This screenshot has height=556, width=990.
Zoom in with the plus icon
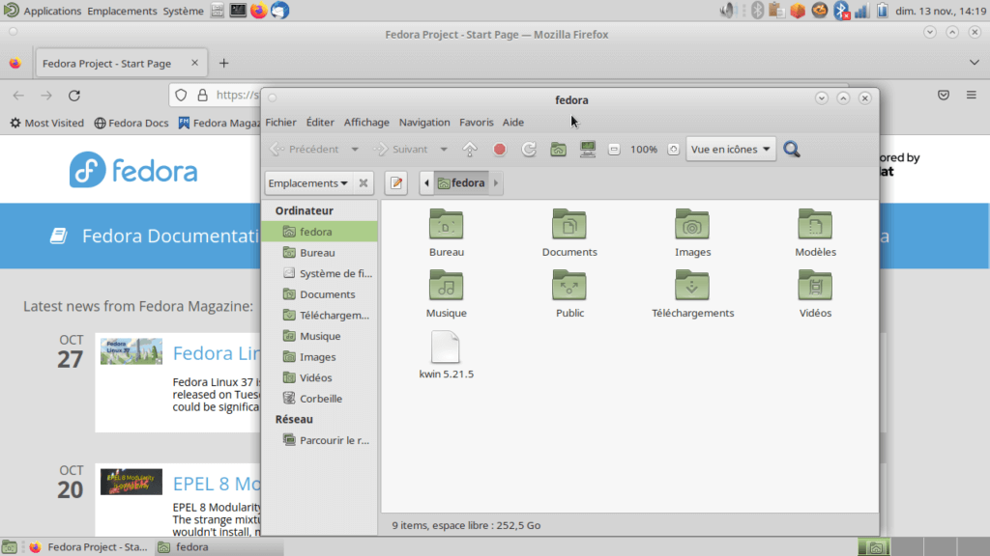coord(673,150)
